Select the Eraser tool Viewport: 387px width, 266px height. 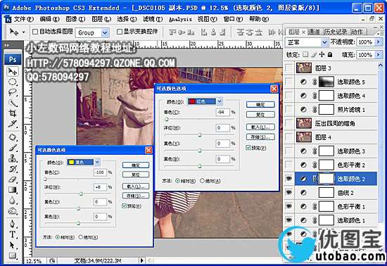[x=13, y=179]
